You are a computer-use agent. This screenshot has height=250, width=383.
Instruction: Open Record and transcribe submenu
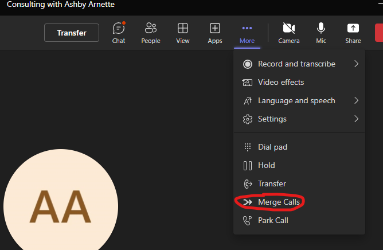[x=299, y=64]
